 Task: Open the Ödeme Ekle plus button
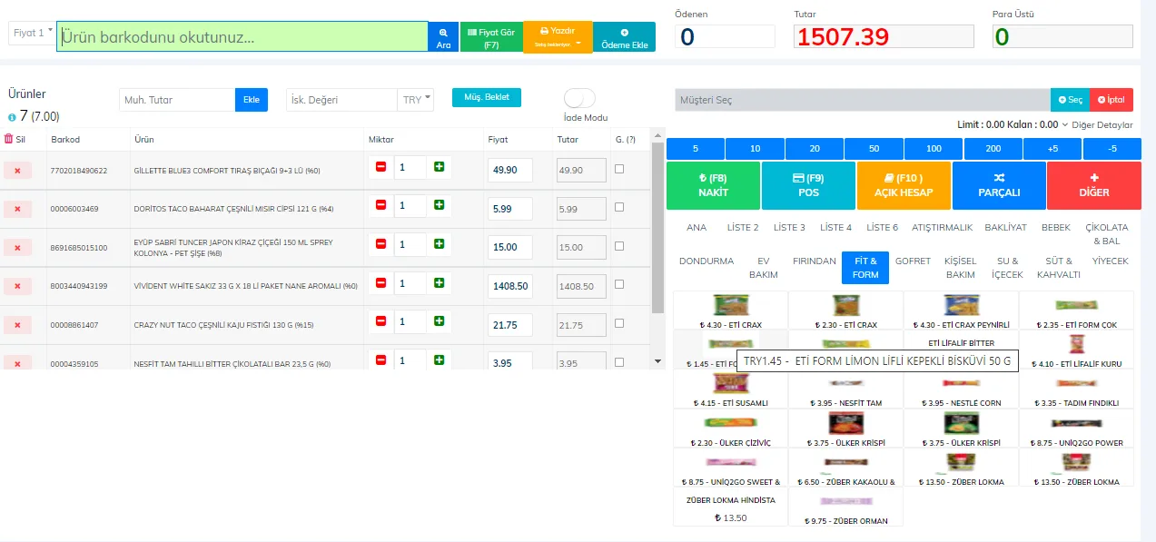pos(624,37)
